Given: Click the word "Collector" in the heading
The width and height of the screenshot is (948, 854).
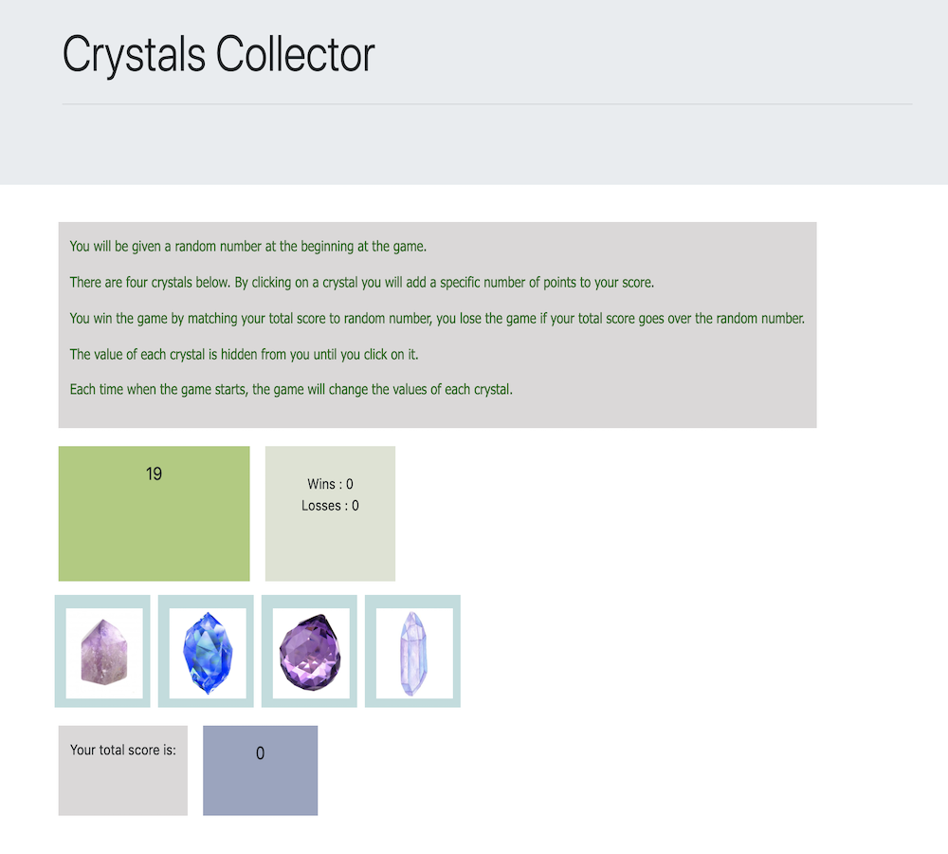Looking at the screenshot, I should point(295,54).
